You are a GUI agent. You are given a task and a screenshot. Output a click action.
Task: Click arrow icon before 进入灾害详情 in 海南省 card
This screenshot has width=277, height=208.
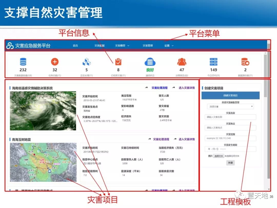(x=174, y=88)
